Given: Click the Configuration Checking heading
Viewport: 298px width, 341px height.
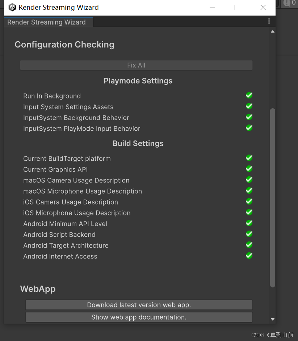Looking at the screenshot, I should tap(64, 45).
